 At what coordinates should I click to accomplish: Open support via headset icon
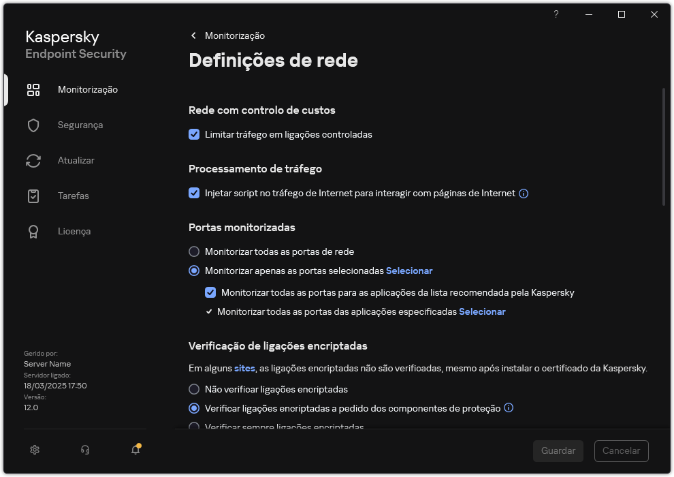click(x=84, y=450)
